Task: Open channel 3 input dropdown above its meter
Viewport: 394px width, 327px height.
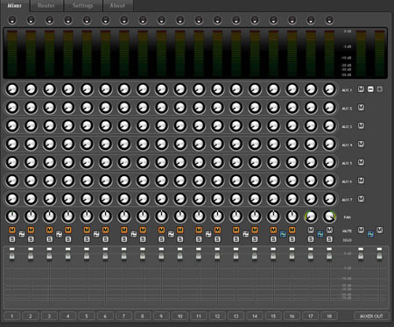Action: tap(49, 20)
